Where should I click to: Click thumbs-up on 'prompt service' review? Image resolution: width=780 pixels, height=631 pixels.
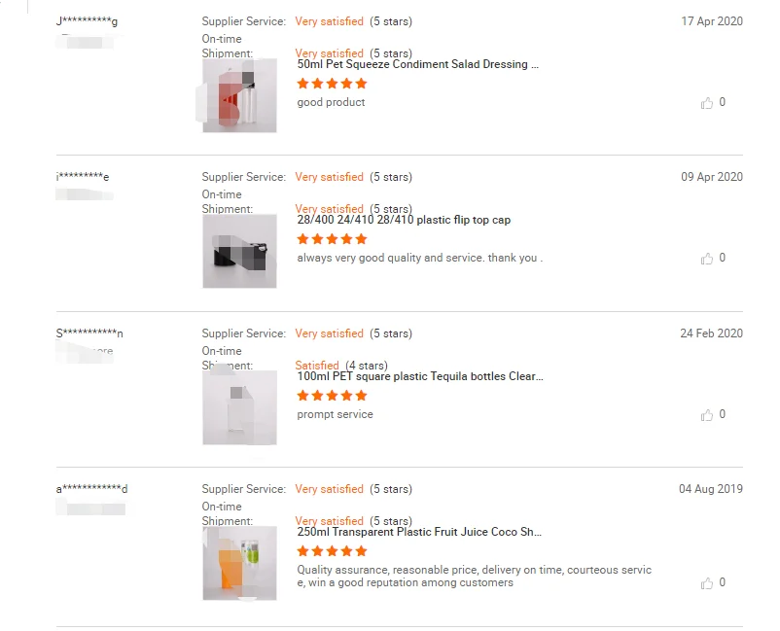[x=707, y=415]
